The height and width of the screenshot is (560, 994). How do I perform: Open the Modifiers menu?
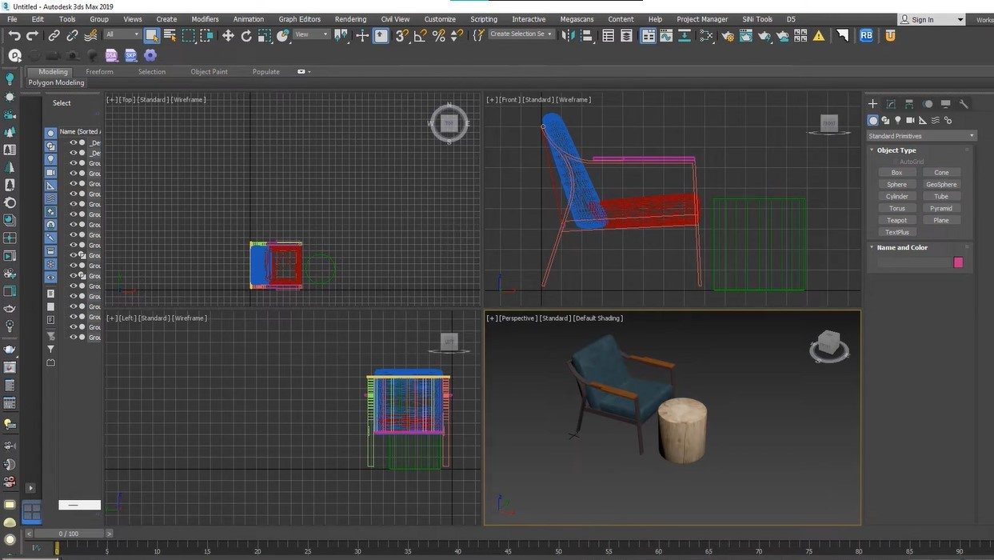coord(205,19)
